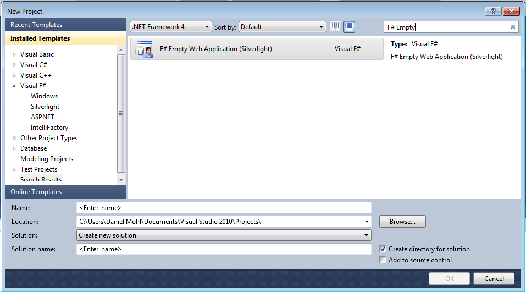Select the ASPNET category under Visual F#
Screen dimensions: 526x292
tap(42, 117)
